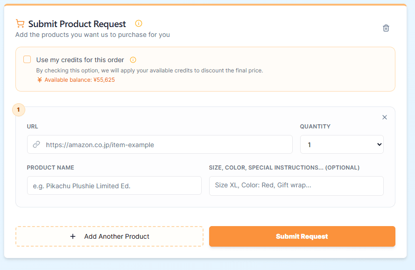Select the Size, Color, Special Instructions field
The image size is (415, 270).
pyautogui.click(x=296, y=185)
